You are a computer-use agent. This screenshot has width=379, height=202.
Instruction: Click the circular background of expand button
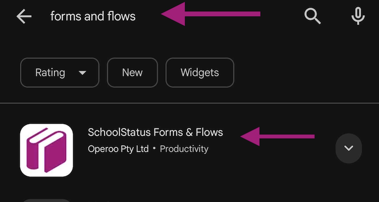[348, 148]
